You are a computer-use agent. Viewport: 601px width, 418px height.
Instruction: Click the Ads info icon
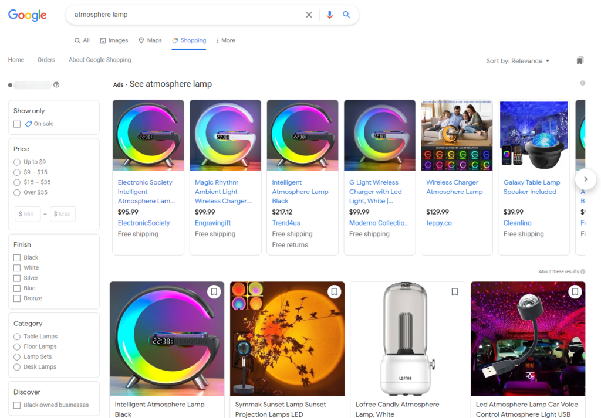click(583, 83)
